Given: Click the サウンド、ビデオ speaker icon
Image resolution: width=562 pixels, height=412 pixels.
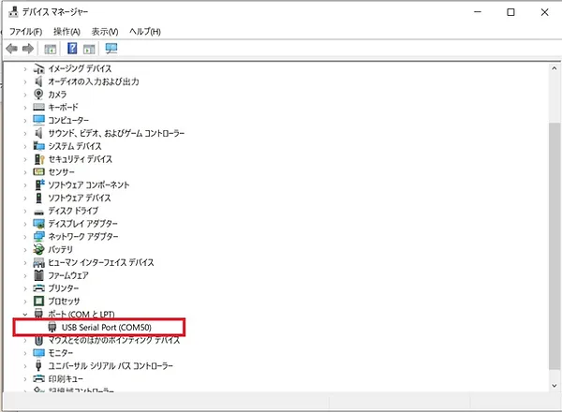Looking at the screenshot, I should pos(38,133).
